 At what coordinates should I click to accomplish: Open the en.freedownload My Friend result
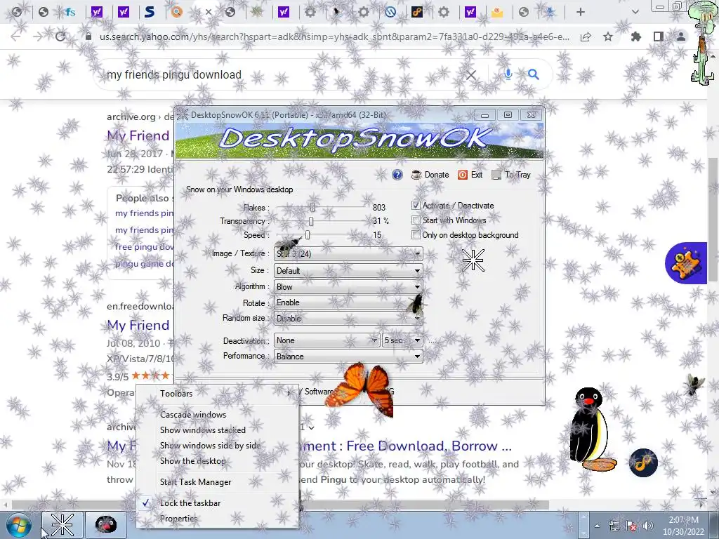(x=138, y=325)
